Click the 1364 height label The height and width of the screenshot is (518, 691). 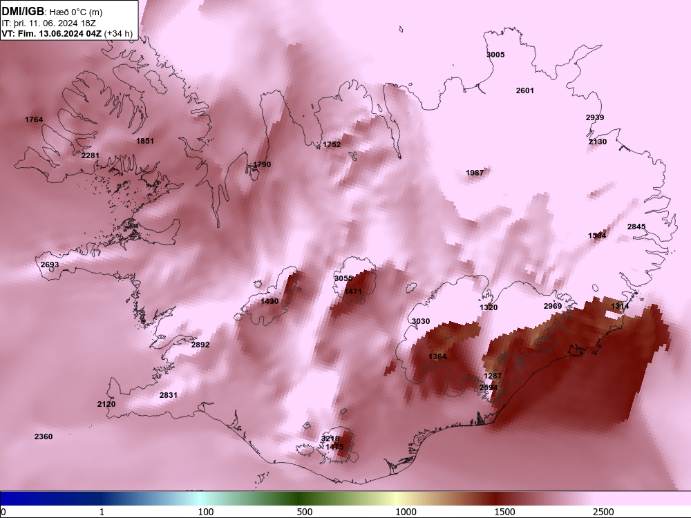pyautogui.click(x=437, y=356)
